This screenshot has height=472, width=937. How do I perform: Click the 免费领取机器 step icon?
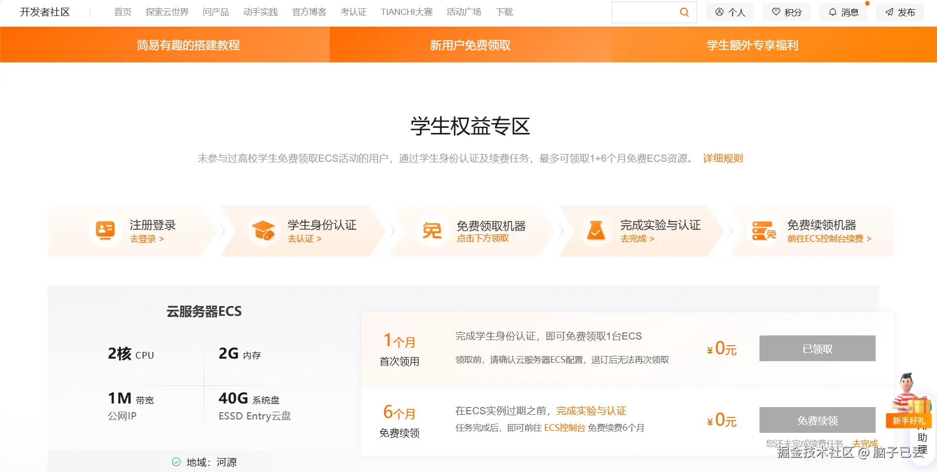click(x=432, y=230)
